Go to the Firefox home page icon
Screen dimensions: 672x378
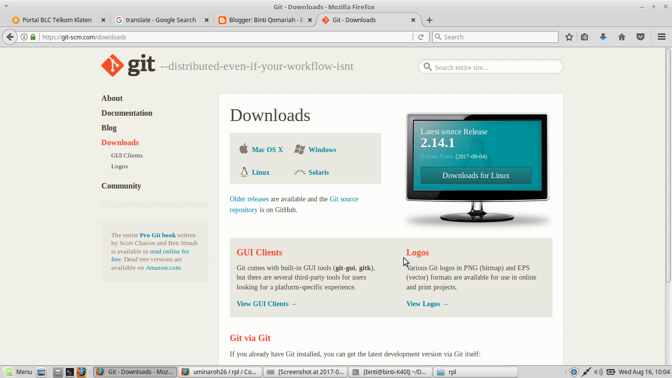[622, 37]
